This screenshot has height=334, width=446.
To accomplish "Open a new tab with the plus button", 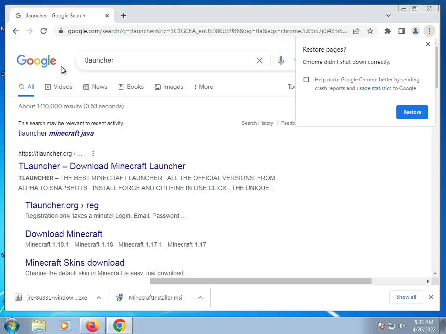I will click(123, 16).
